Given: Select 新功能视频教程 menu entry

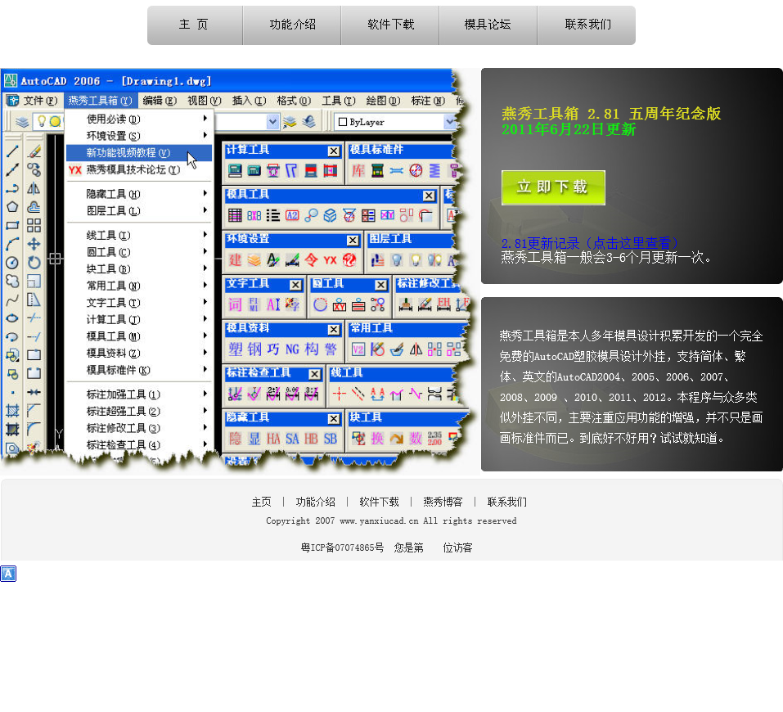Looking at the screenshot, I should pos(139,152).
